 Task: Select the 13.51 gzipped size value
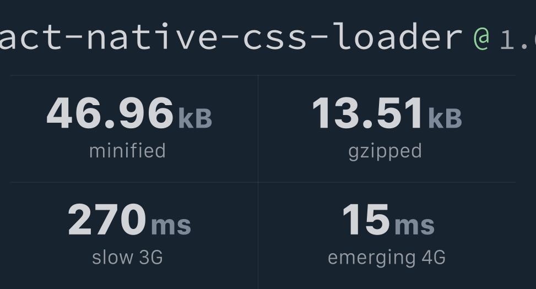click(367, 113)
